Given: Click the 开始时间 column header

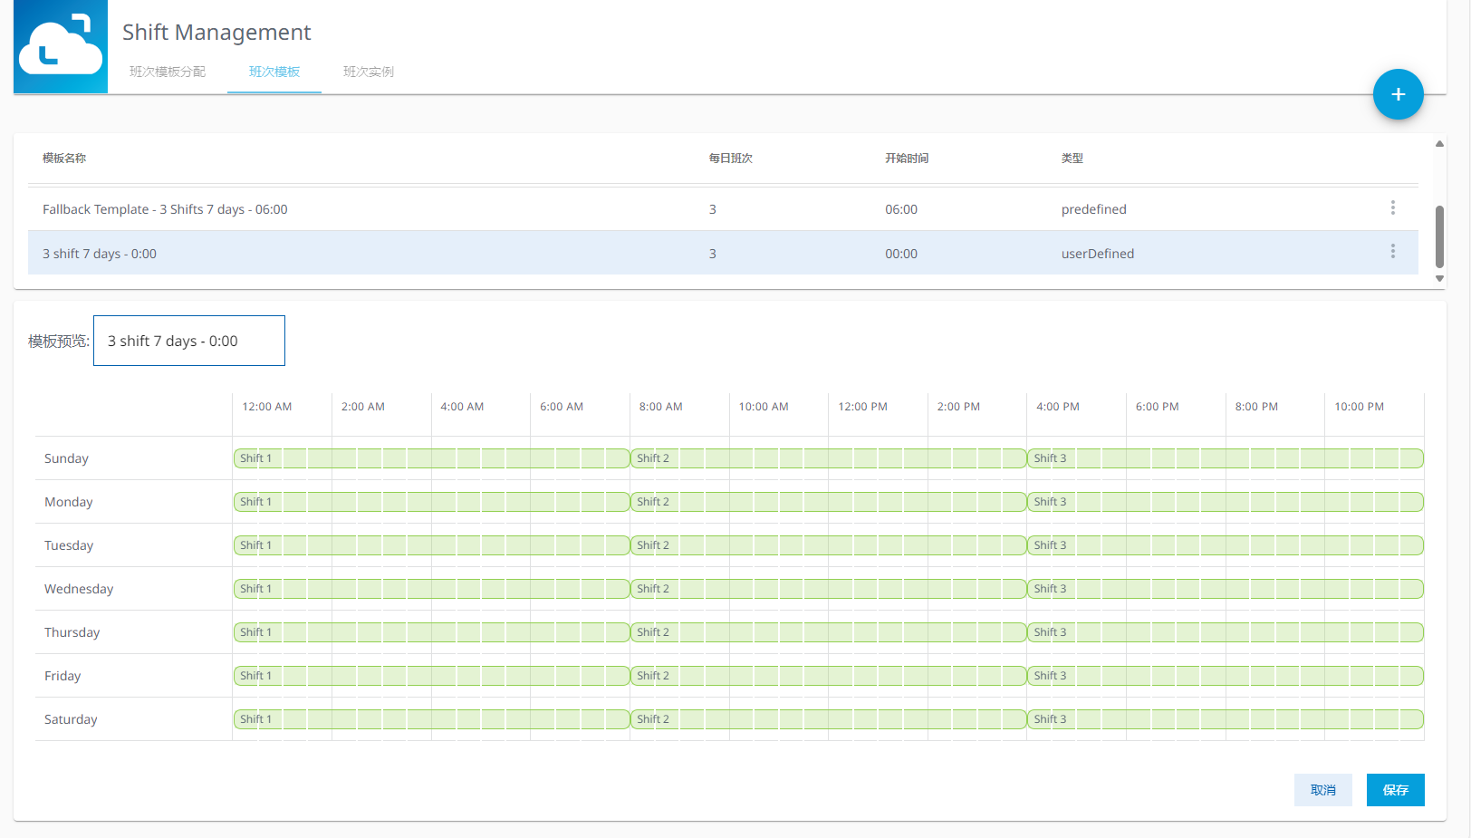Looking at the screenshot, I should [x=906, y=159].
